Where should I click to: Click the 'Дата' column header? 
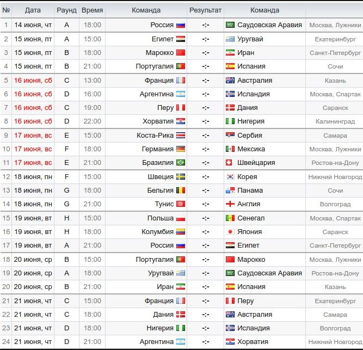tap(33, 10)
